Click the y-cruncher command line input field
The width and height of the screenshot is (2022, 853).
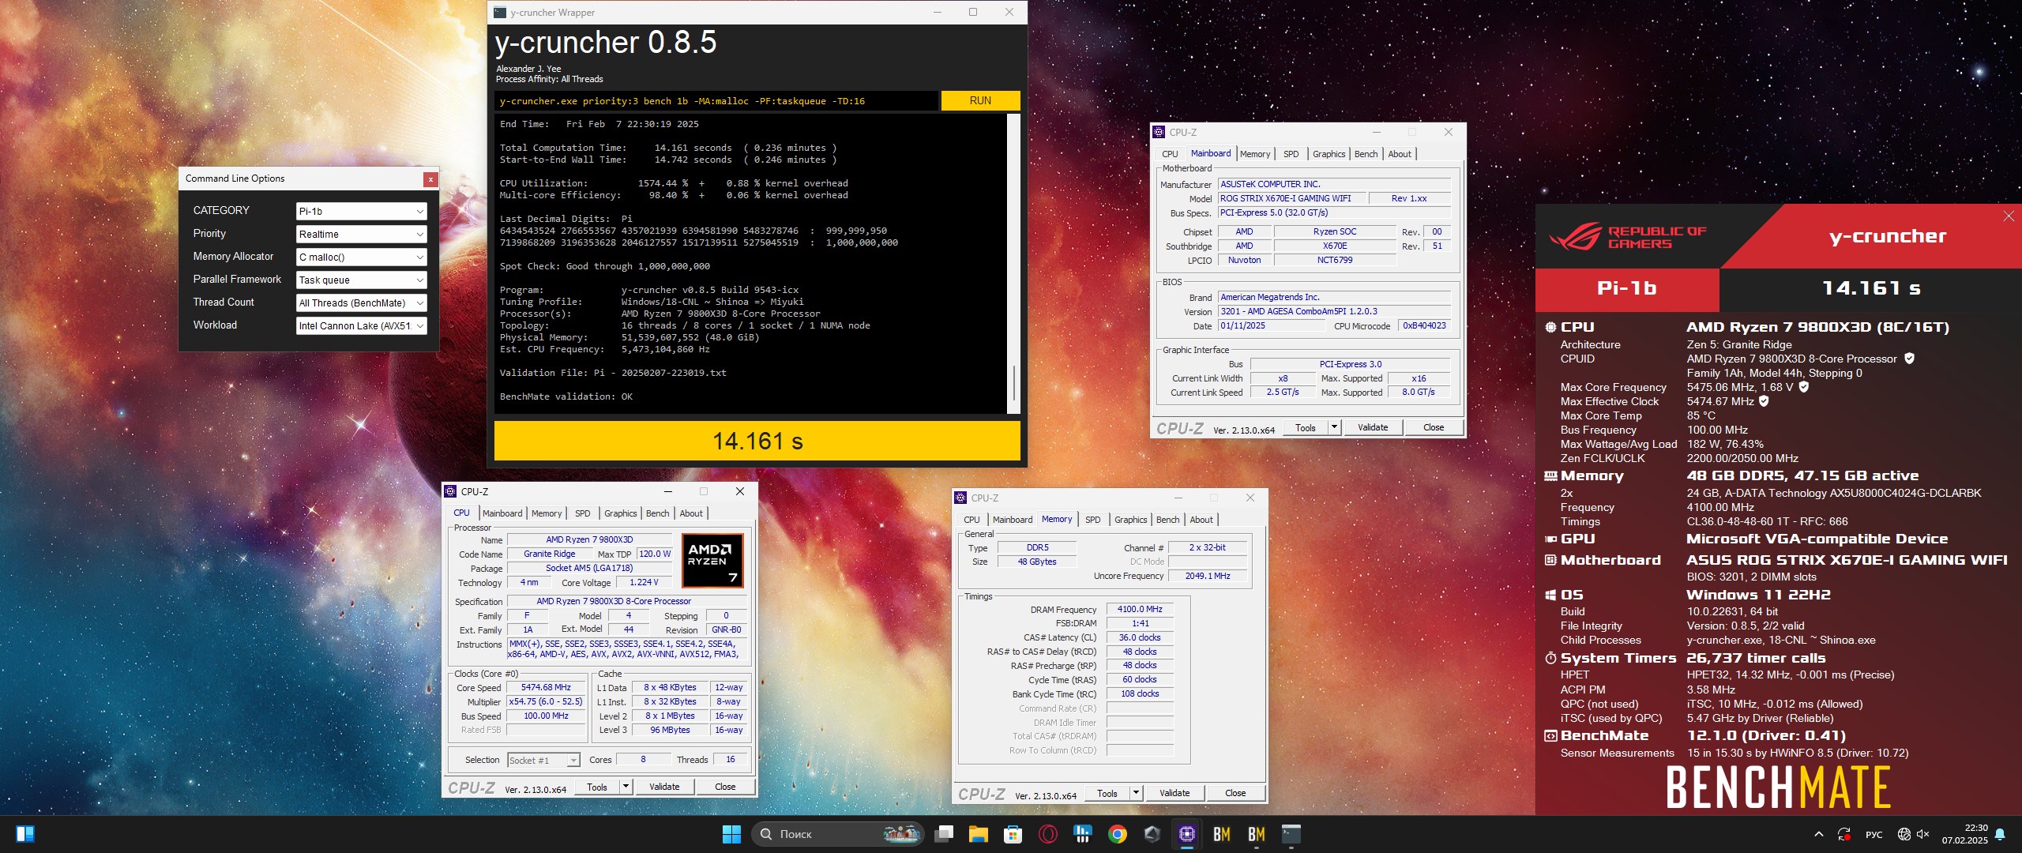tap(716, 101)
